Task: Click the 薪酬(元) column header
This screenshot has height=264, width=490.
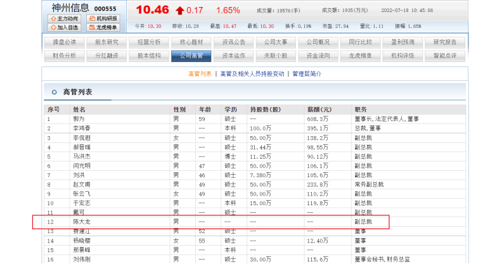Action: click(319, 110)
